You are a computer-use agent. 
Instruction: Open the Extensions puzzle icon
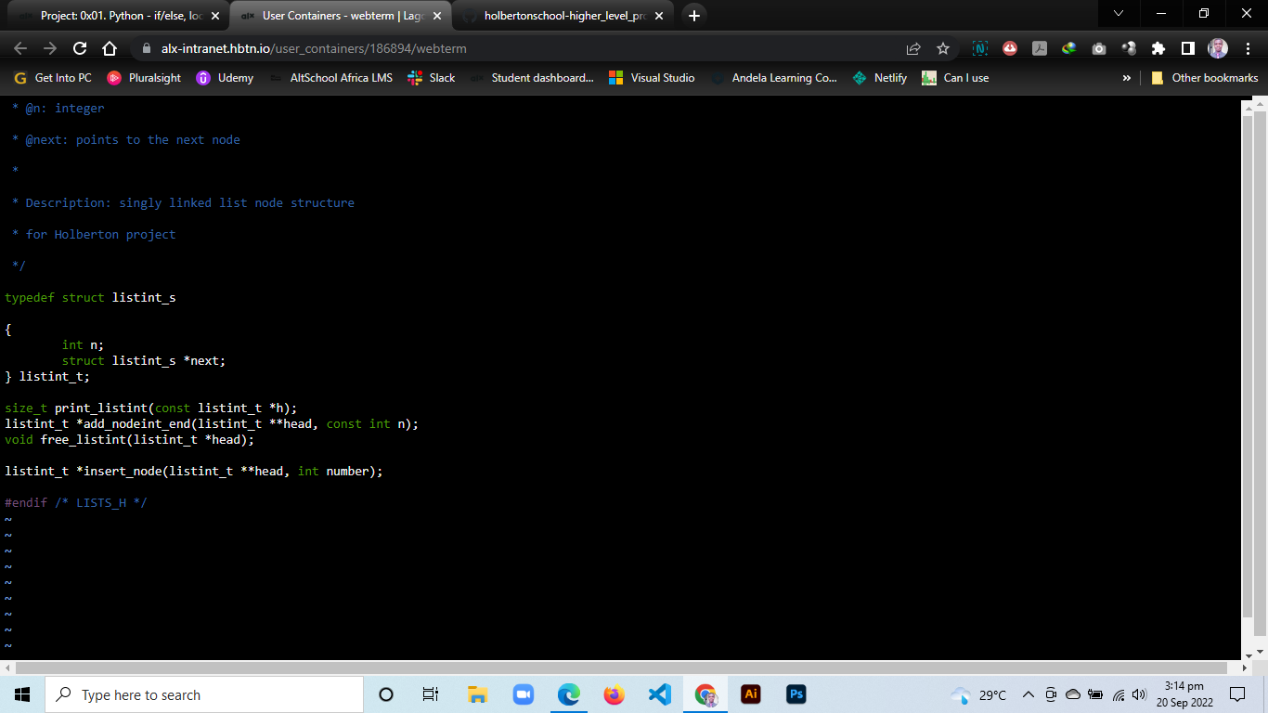point(1158,48)
